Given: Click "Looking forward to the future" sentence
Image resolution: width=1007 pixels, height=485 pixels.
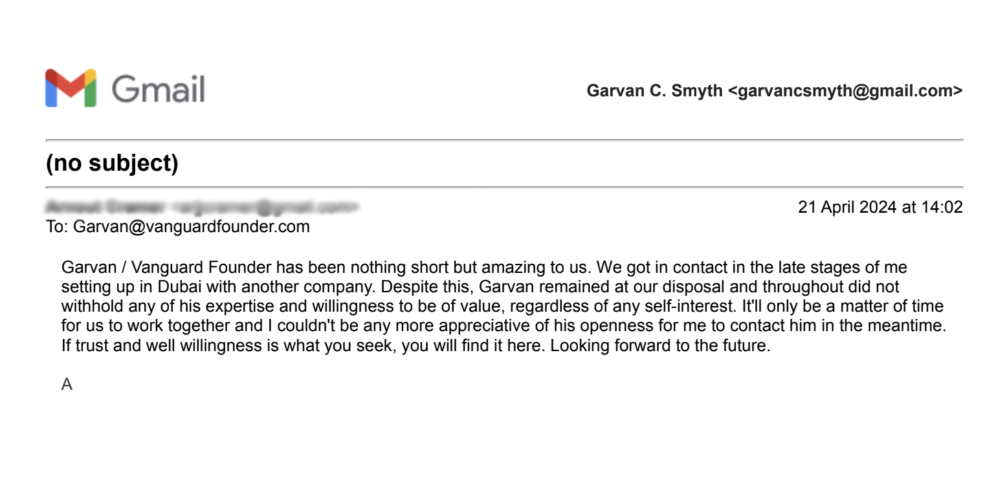Looking at the screenshot, I should (x=660, y=345).
